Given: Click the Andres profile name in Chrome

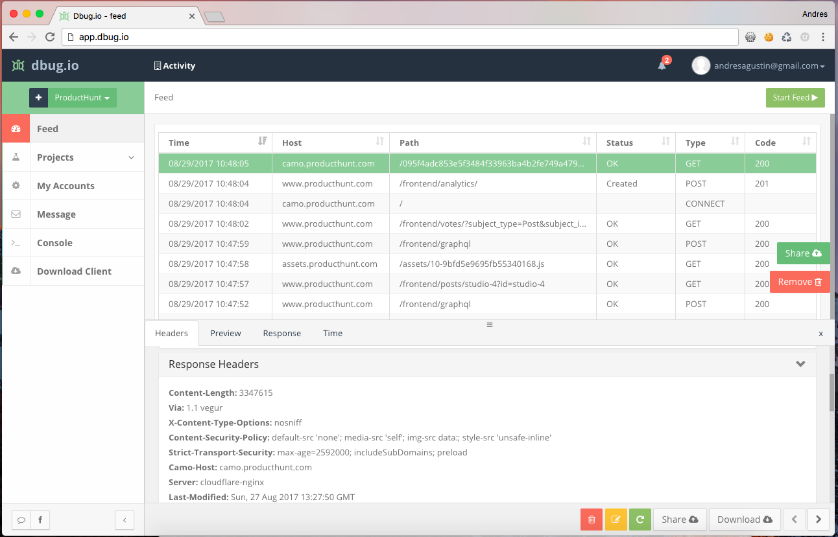Looking at the screenshot, I should point(815,14).
